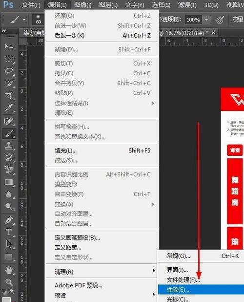244x302 pixels.
Task: Select the Zoom tool
Action: point(9,282)
